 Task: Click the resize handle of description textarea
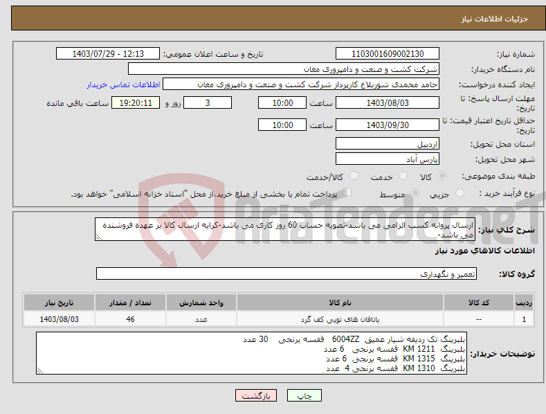click(x=99, y=237)
